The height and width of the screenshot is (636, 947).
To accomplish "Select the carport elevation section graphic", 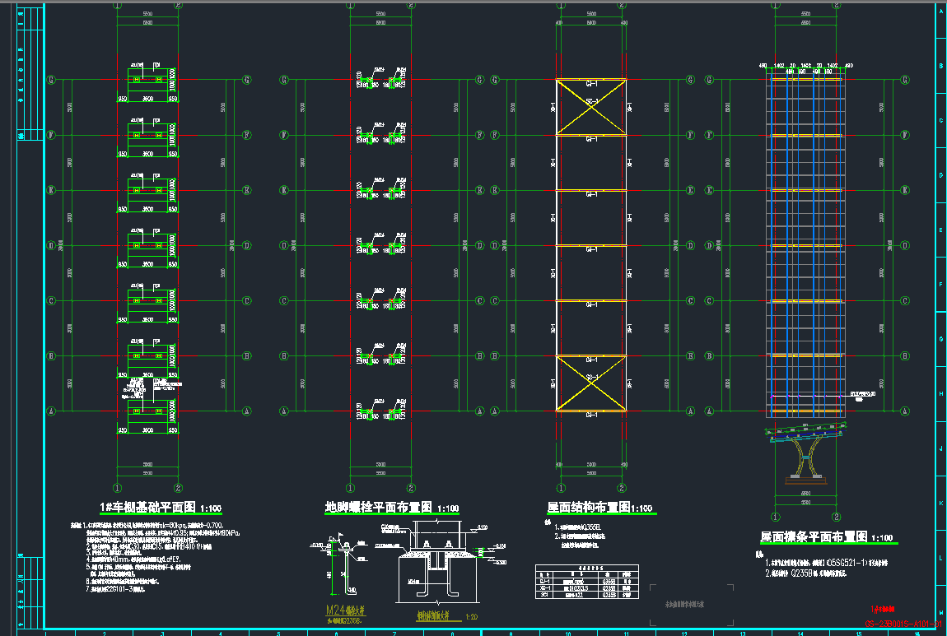I will 806,453.
